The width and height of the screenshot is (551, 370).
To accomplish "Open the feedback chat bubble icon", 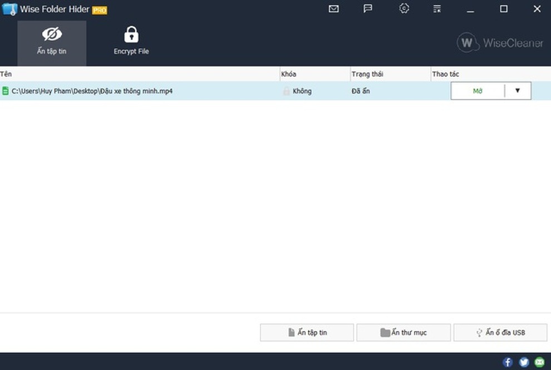I will [x=367, y=8].
